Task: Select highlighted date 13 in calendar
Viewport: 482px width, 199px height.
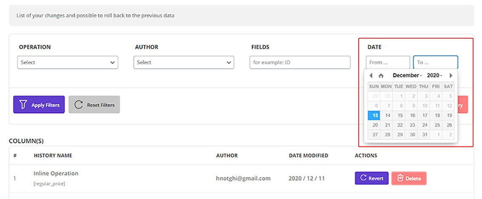Action: (x=374, y=115)
